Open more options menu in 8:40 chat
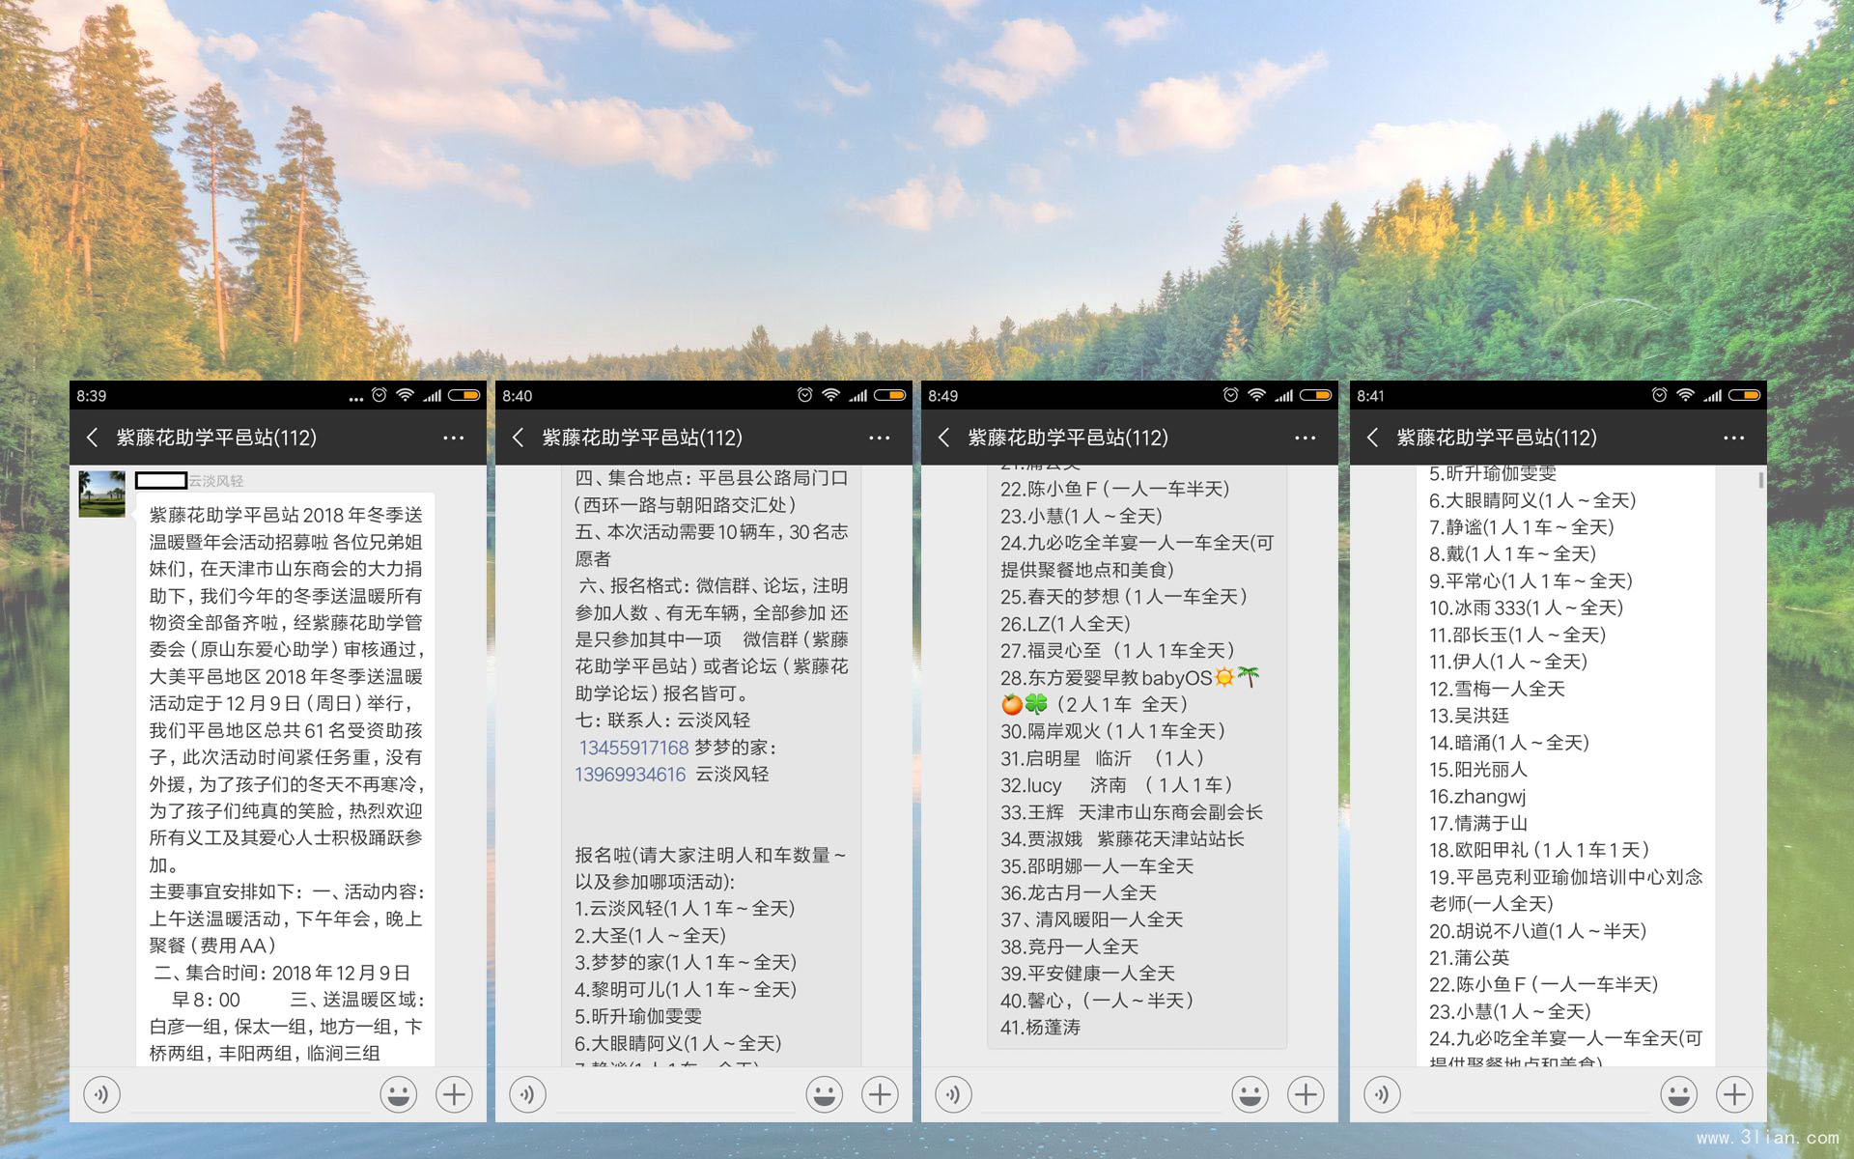The width and height of the screenshot is (1854, 1159). [880, 438]
